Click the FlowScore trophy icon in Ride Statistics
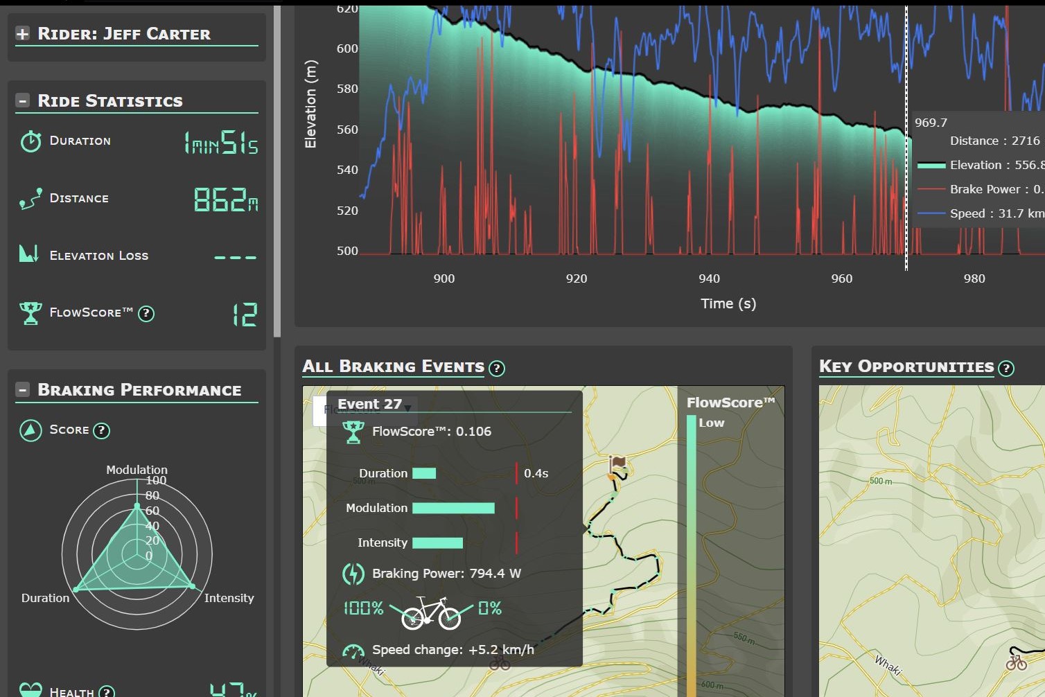This screenshot has width=1045, height=697. (x=30, y=313)
